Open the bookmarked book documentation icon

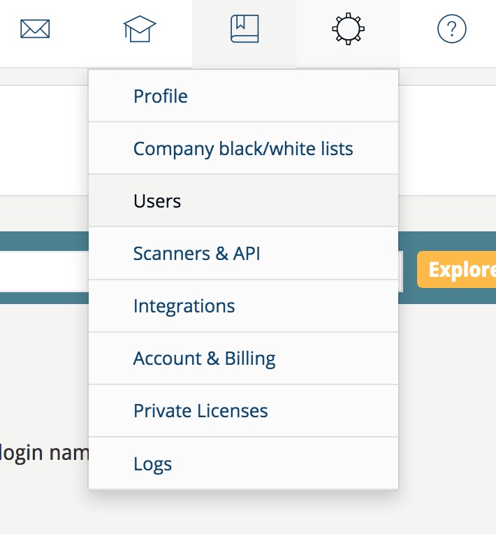coord(245,29)
